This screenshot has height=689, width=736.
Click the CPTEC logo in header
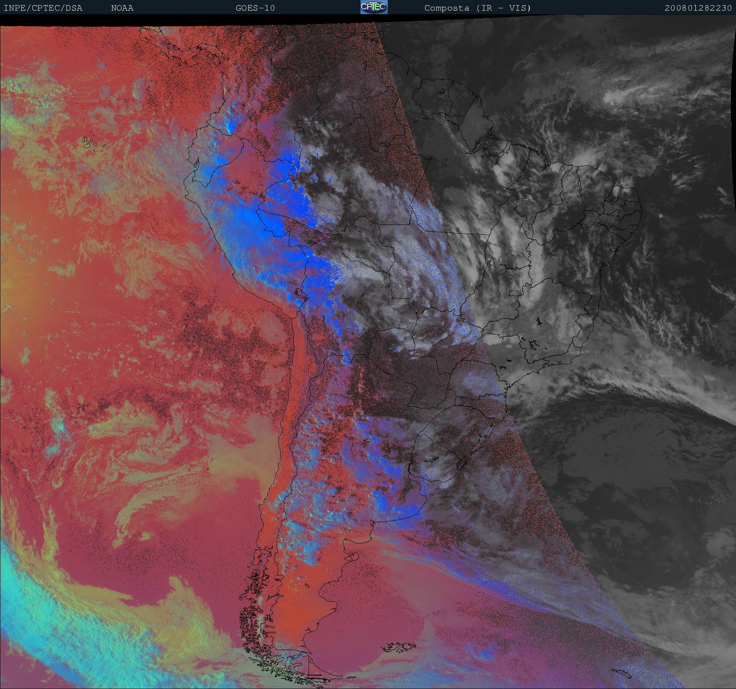click(374, 7)
